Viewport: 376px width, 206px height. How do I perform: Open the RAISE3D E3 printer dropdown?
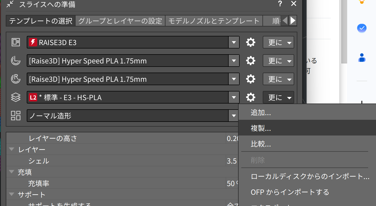click(234, 42)
